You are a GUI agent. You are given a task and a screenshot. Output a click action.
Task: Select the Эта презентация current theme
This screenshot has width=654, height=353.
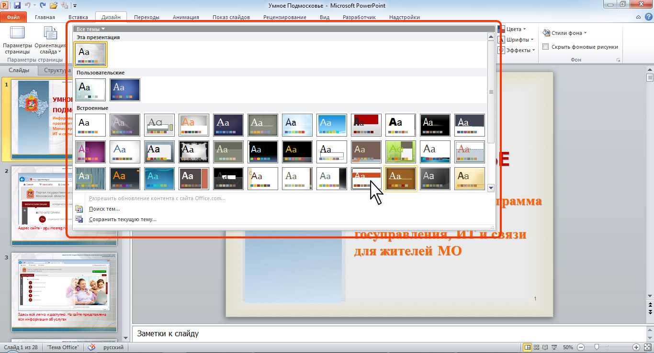[91, 54]
